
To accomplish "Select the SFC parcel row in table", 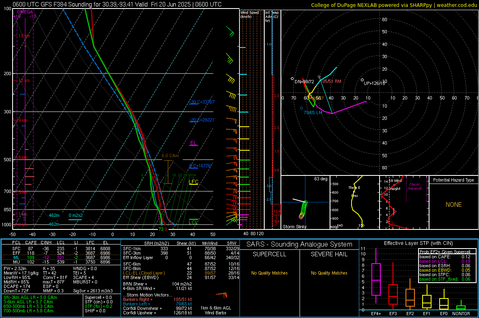I will [61, 249].
